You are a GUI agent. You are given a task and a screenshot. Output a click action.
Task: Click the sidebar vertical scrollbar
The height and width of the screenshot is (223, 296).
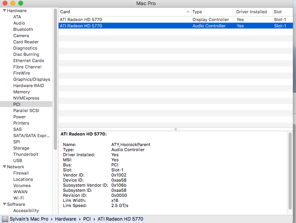pos(55,79)
